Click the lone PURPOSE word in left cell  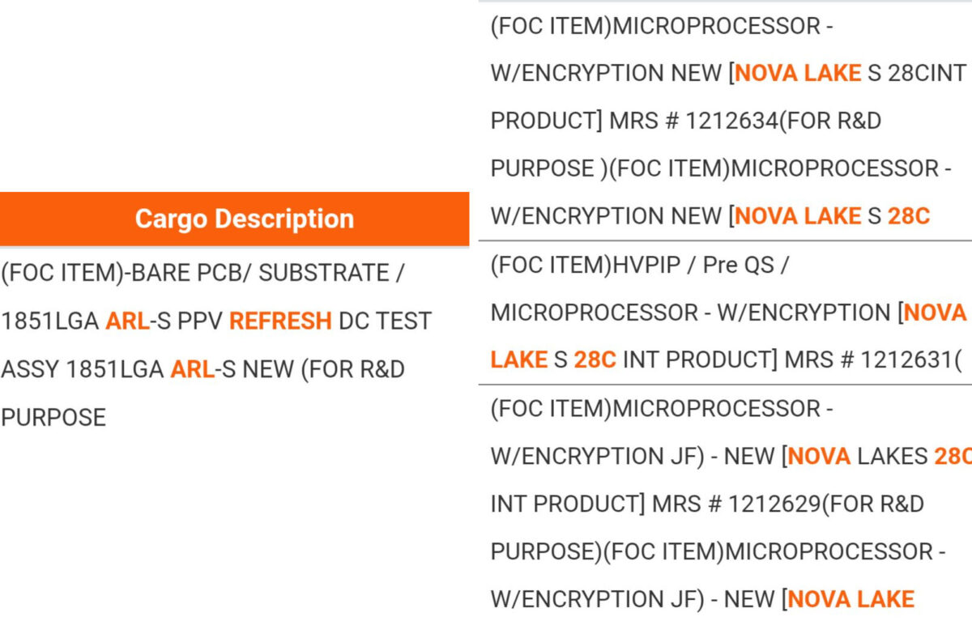(53, 418)
